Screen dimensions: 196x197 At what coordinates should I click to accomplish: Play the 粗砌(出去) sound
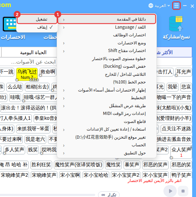[x=37, y=87]
